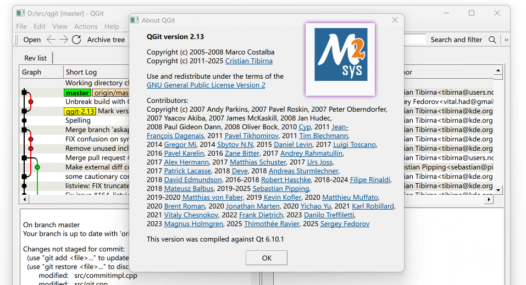
Task: Open the Luigi Toscano contributor link
Action: coord(355,144)
